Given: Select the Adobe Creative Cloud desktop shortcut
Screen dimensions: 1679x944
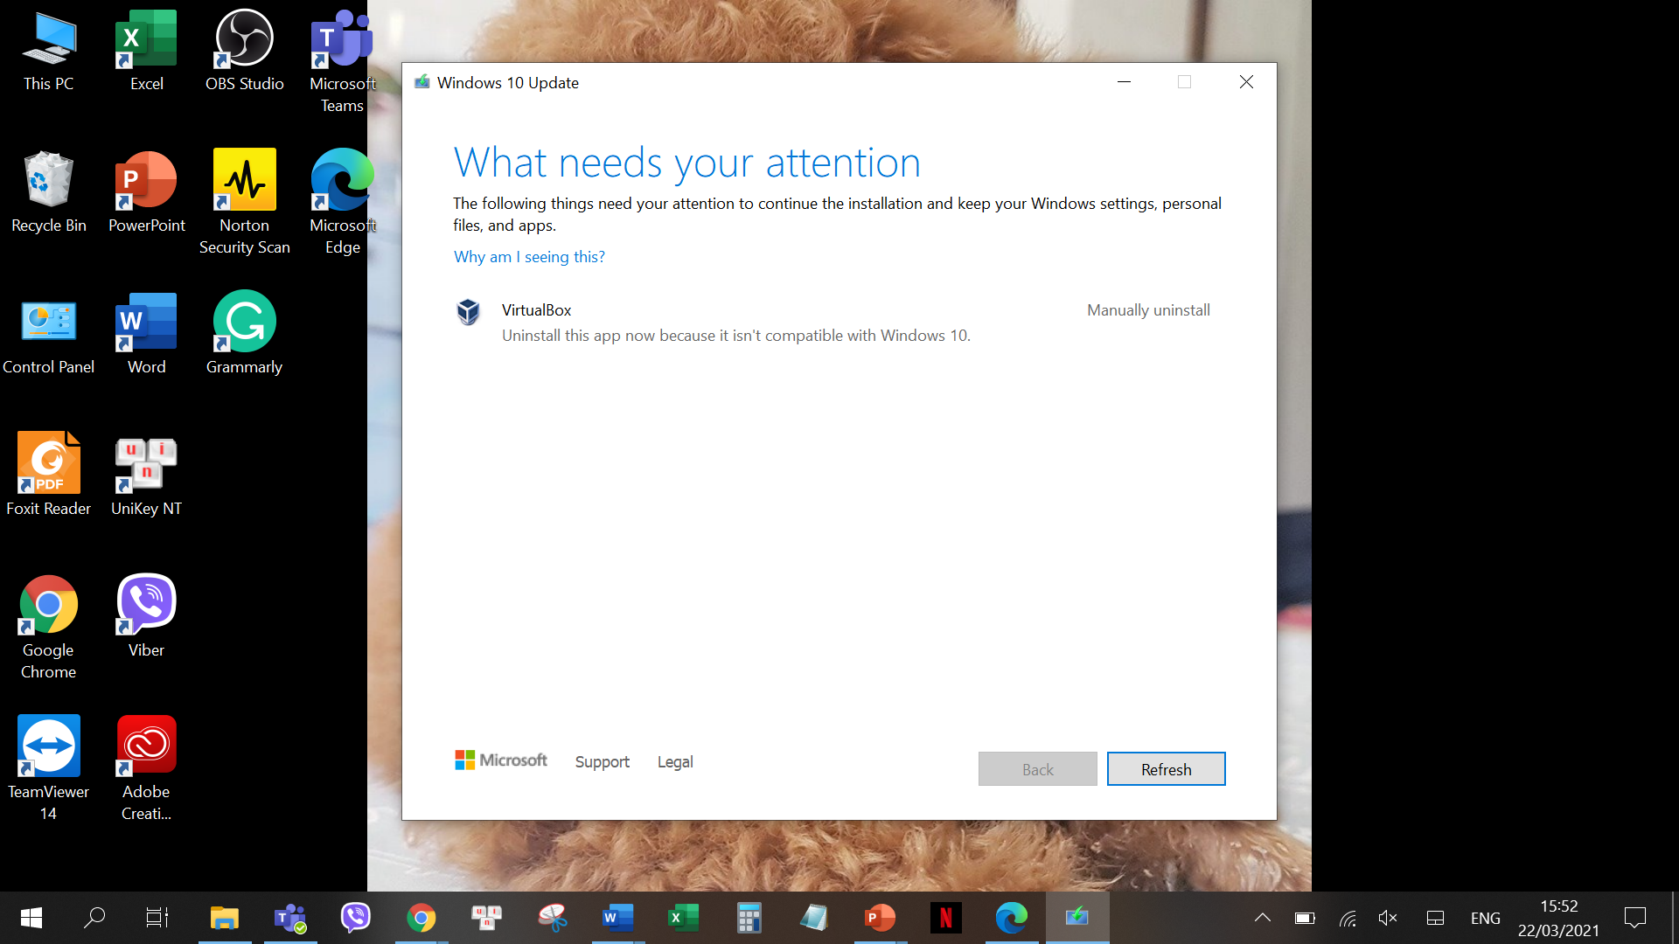Looking at the screenshot, I should tap(146, 769).
